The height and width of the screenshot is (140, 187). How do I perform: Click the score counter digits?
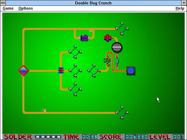(x=136, y=137)
